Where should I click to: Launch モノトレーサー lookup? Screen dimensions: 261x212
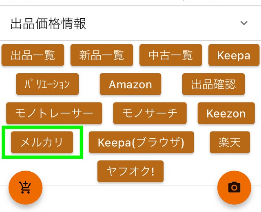(54, 113)
